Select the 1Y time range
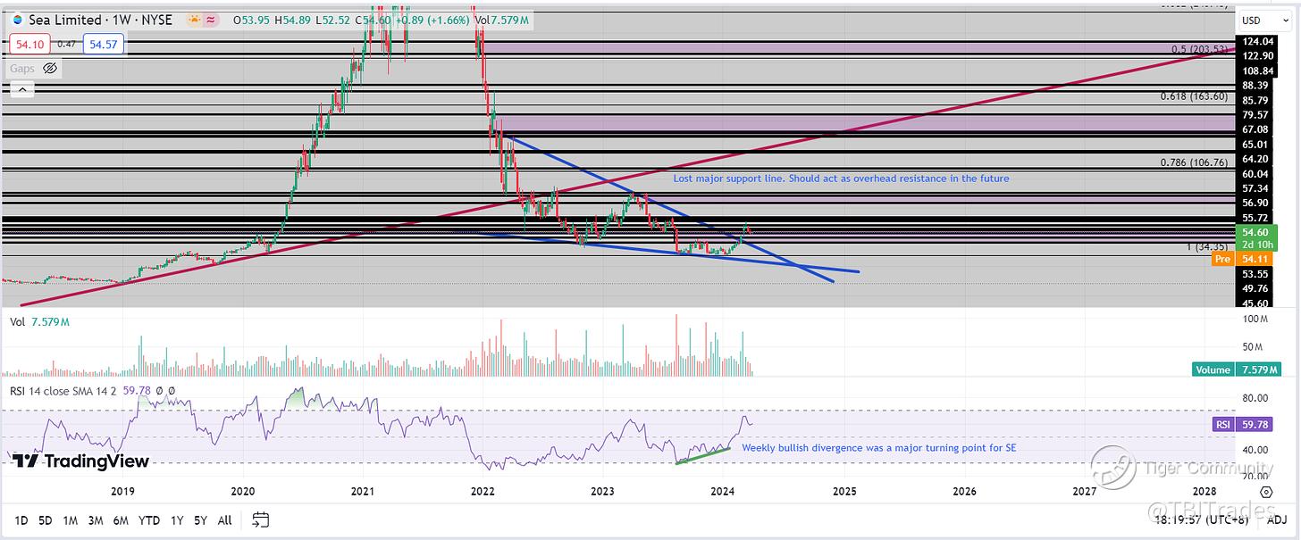 177,519
